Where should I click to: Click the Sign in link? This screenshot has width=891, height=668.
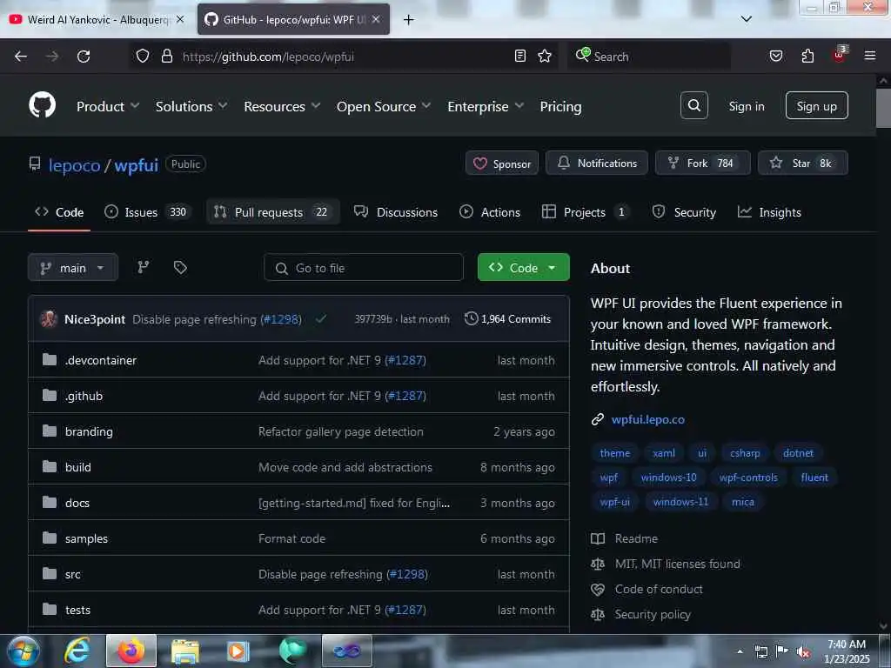[x=746, y=106]
